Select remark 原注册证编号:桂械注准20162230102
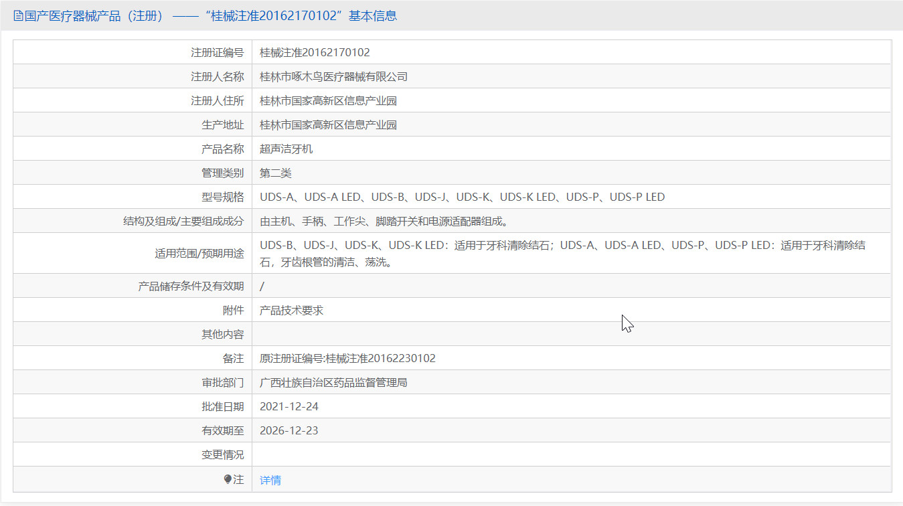Image resolution: width=903 pixels, height=506 pixels. click(x=347, y=358)
